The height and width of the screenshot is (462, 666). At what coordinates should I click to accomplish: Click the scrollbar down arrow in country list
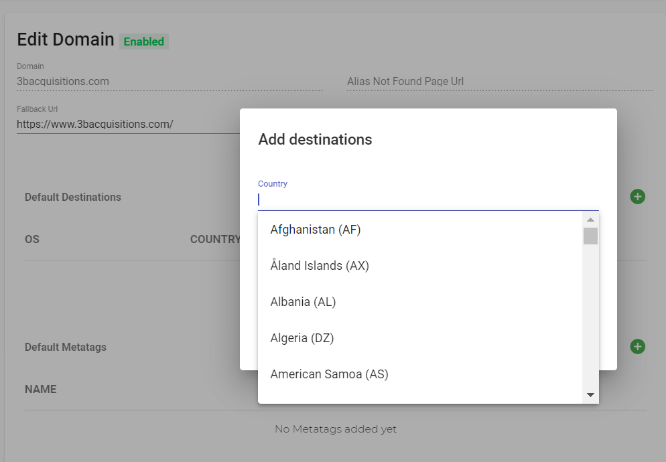point(590,395)
